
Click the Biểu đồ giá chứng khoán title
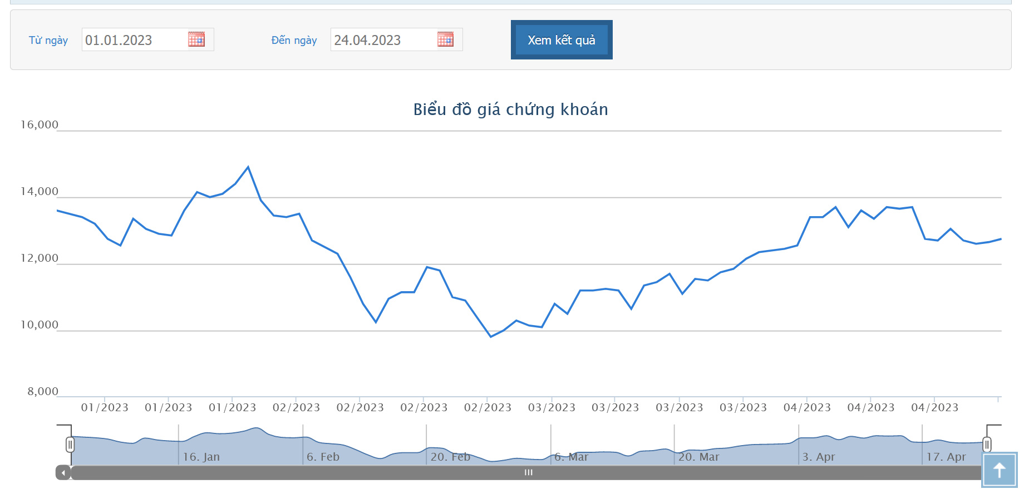(x=510, y=109)
